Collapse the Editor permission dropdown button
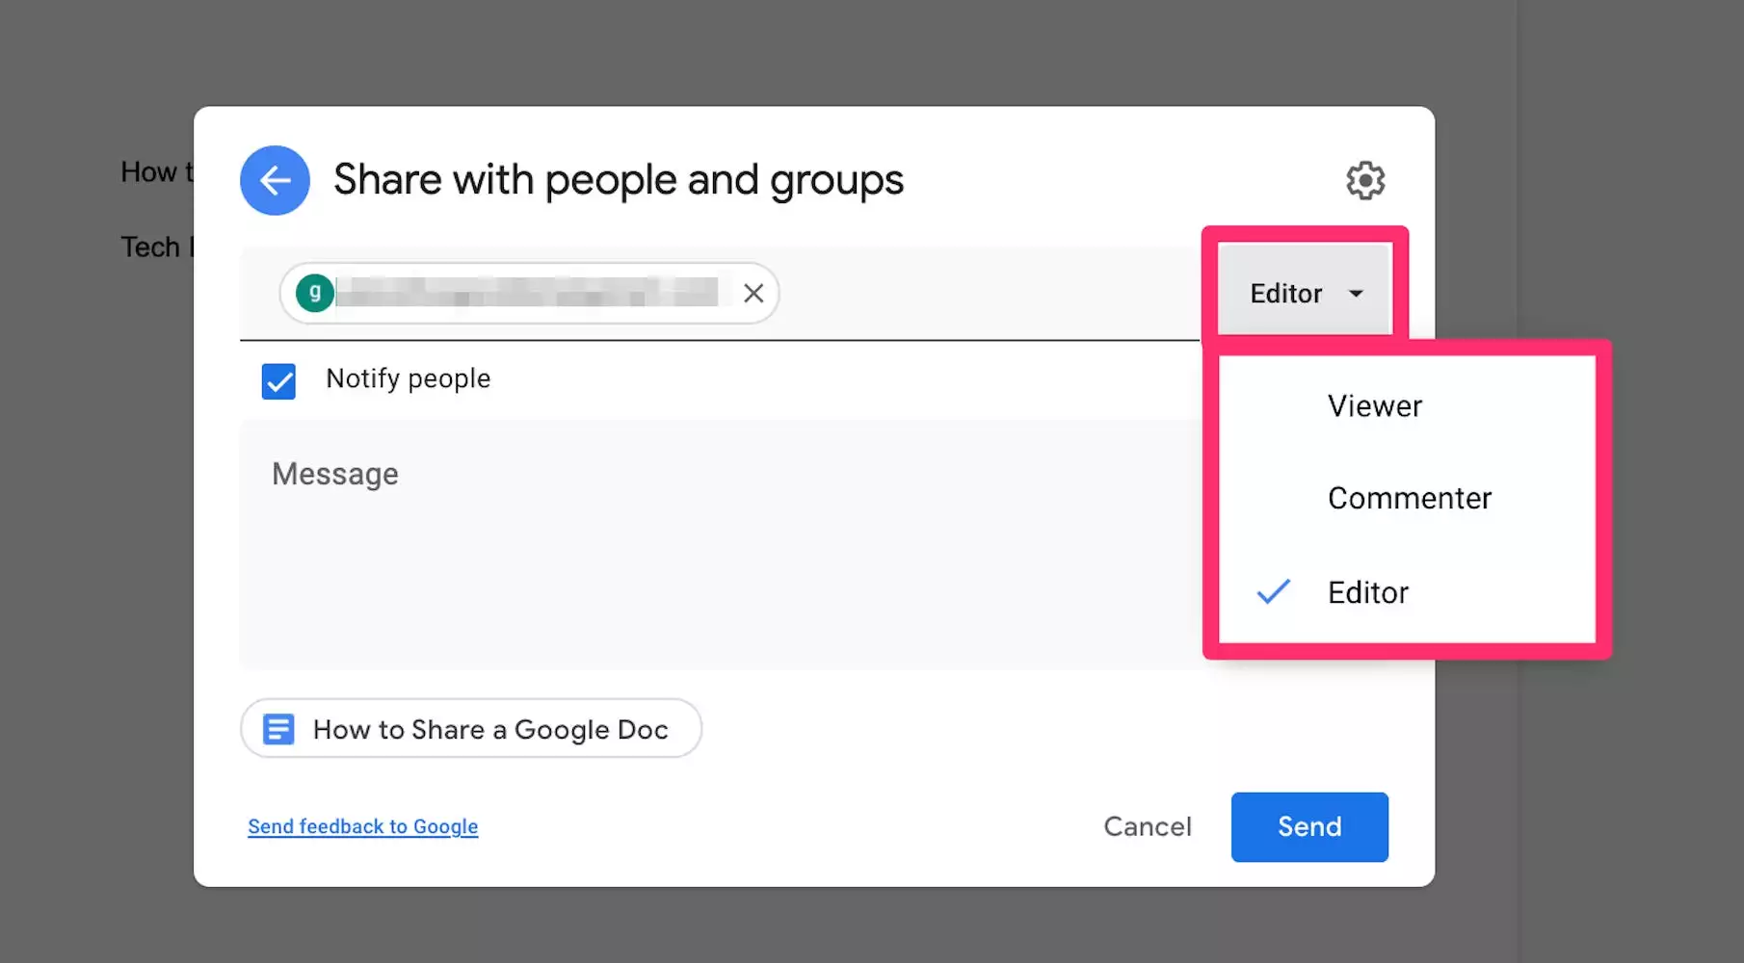The height and width of the screenshot is (963, 1744). click(x=1304, y=293)
